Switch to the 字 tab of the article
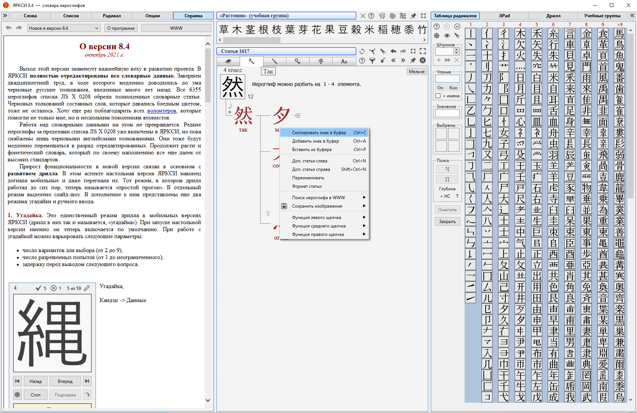This screenshot has height=413, width=637. point(321,61)
